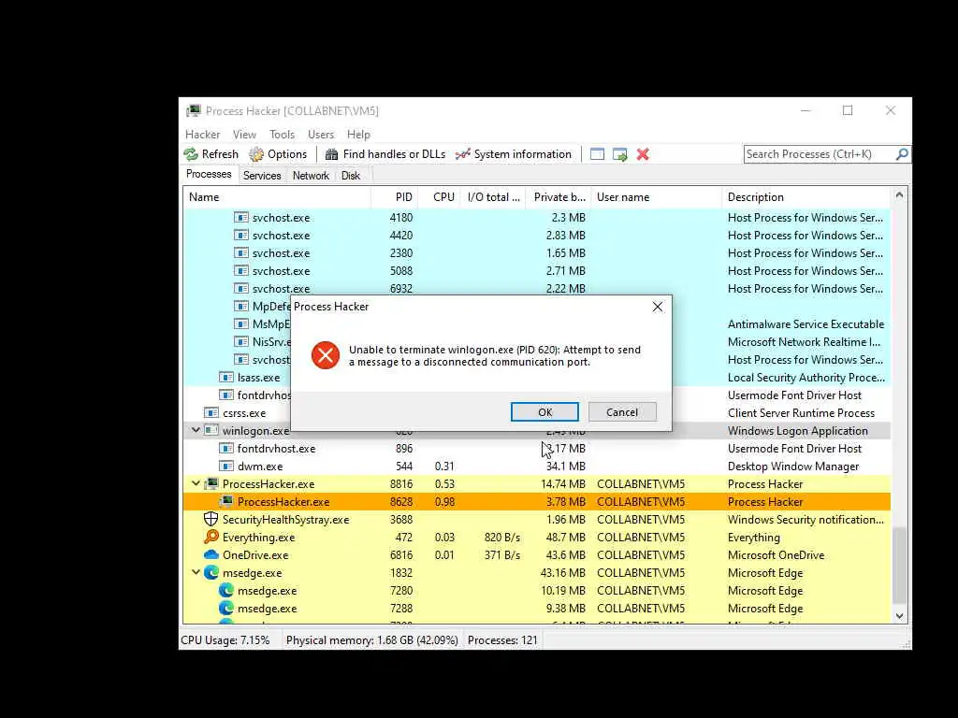Screen dimensions: 958x718
Task: Click the CPU Usage status bar entry
Action: (x=225, y=639)
